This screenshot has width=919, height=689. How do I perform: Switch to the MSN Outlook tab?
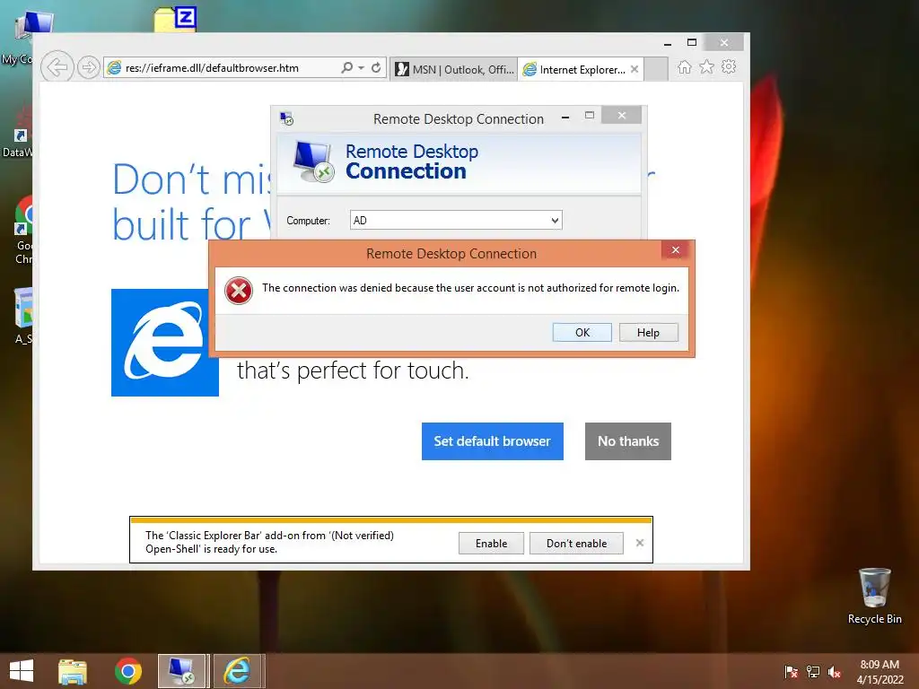click(x=453, y=69)
